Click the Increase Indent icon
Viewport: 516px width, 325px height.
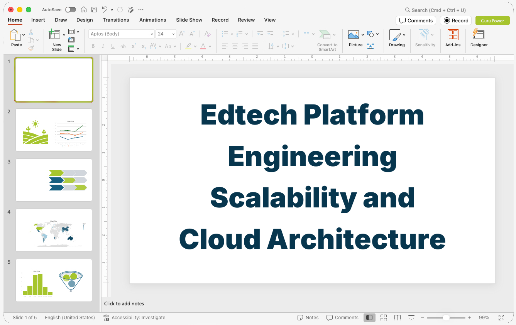pos(270,34)
